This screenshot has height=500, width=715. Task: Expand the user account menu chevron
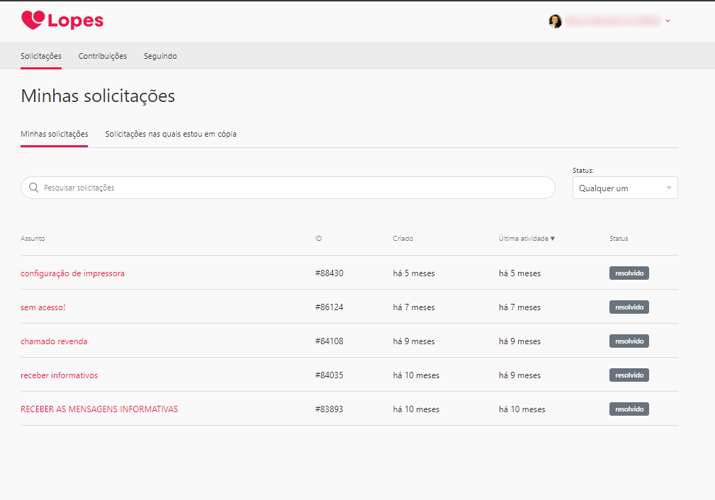[x=668, y=21]
